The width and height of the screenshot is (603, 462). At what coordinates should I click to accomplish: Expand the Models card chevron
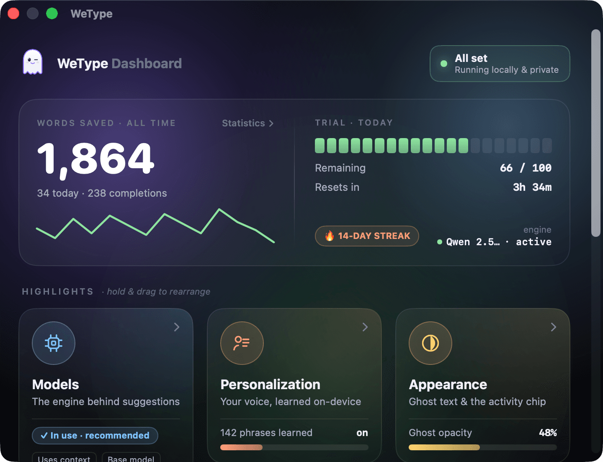pyautogui.click(x=177, y=327)
